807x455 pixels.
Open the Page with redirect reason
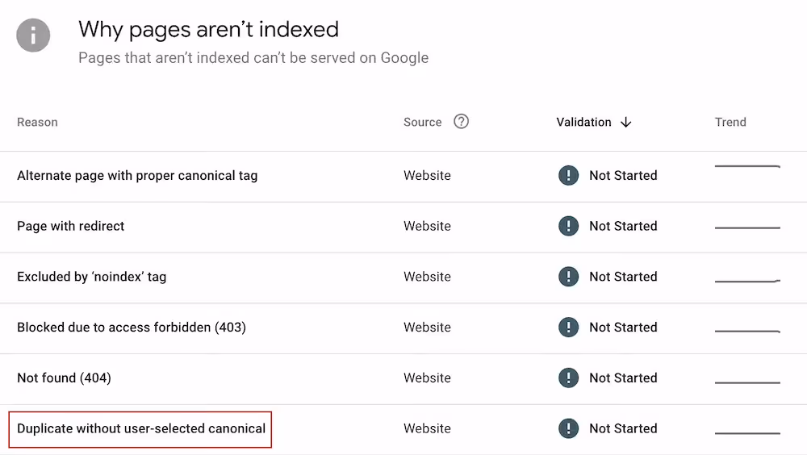click(x=70, y=227)
